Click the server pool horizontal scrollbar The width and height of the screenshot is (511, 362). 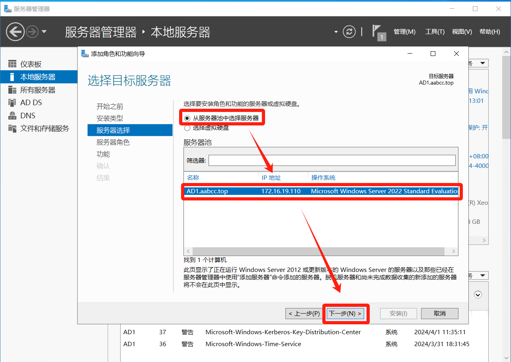(x=318, y=251)
